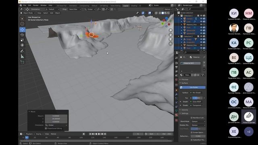Switch perspective/orthographic grid icon in viewport
The height and width of the screenshot is (145, 258).
click(x=171, y=44)
